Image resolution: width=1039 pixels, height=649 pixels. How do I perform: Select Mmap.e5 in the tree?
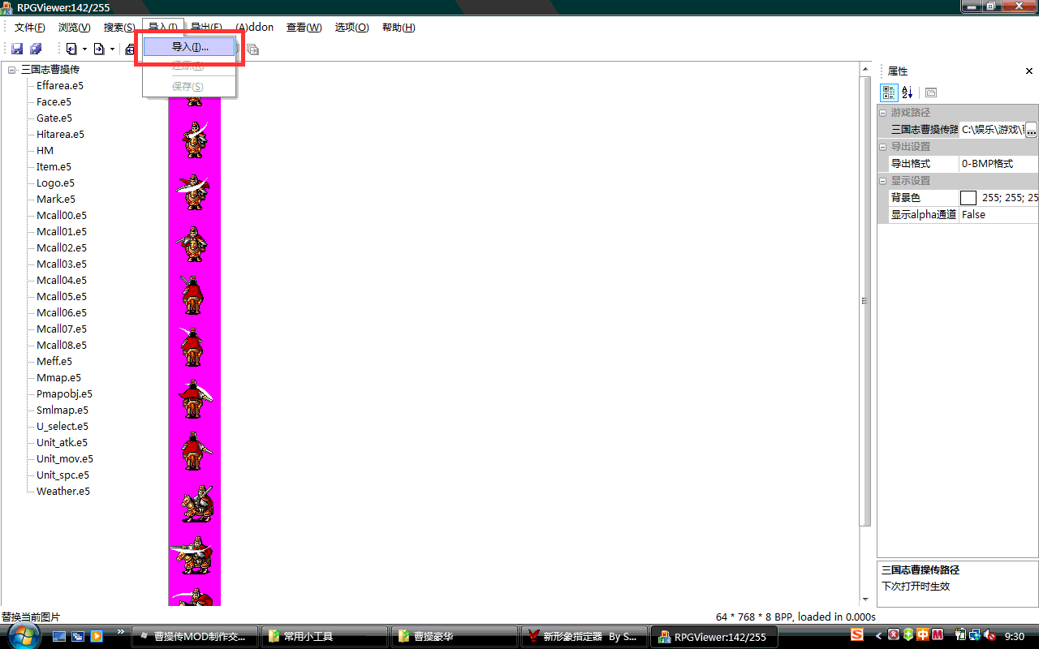coord(58,377)
